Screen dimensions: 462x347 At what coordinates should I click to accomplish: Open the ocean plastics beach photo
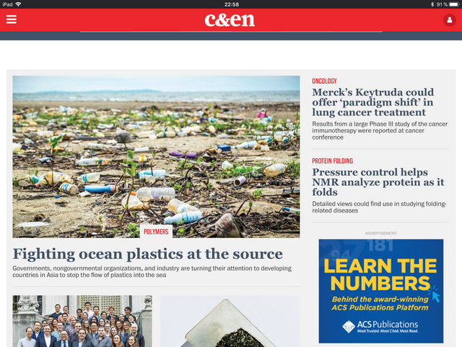point(156,157)
